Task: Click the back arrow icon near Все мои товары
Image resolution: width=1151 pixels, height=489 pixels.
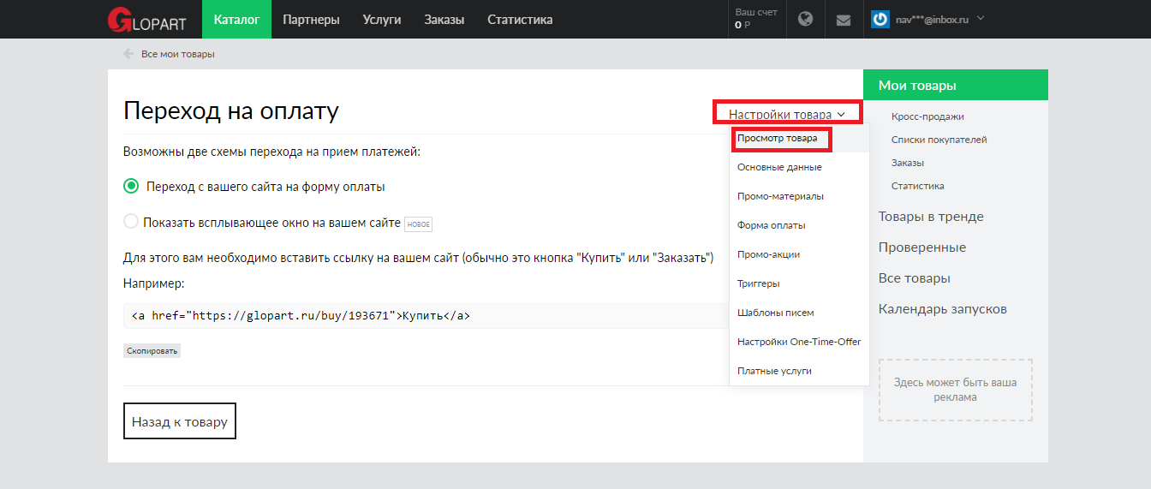Action: pyautogui.click(x=128, y=54)
